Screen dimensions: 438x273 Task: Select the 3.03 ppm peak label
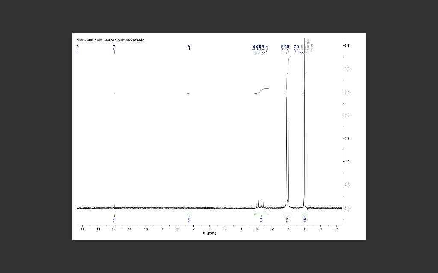pyautogui.click(x=253, y=46)
